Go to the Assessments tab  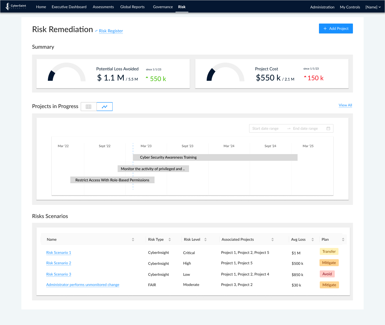pyautogui.click(x=103, y=7)
